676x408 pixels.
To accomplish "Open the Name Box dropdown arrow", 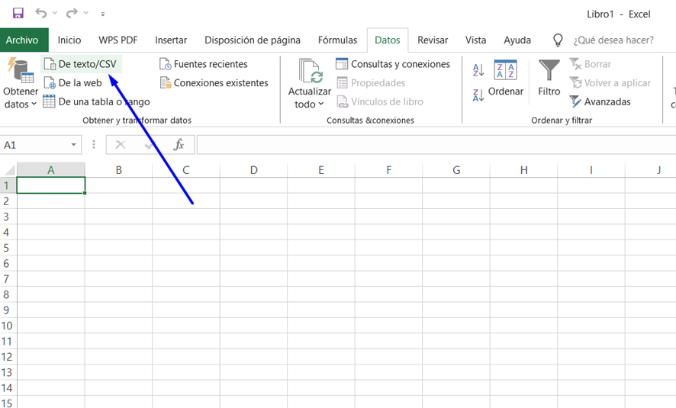I will click(74, 145).
